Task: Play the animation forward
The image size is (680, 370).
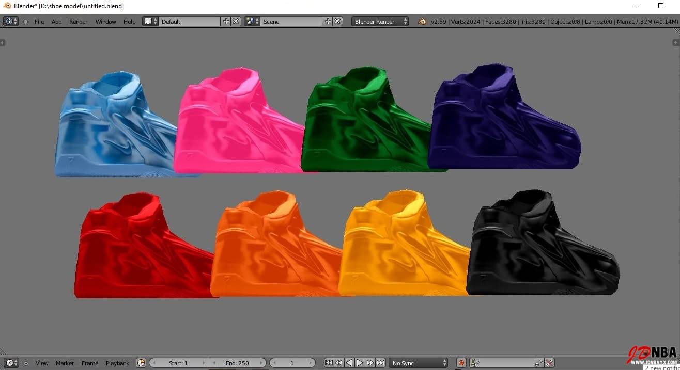Action: 360,363
